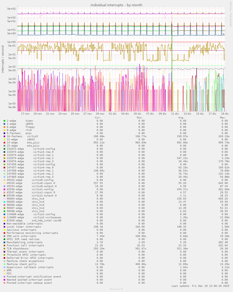
Task: Click the '19 dic' date label on x-axis
Action: coord(225,114)
